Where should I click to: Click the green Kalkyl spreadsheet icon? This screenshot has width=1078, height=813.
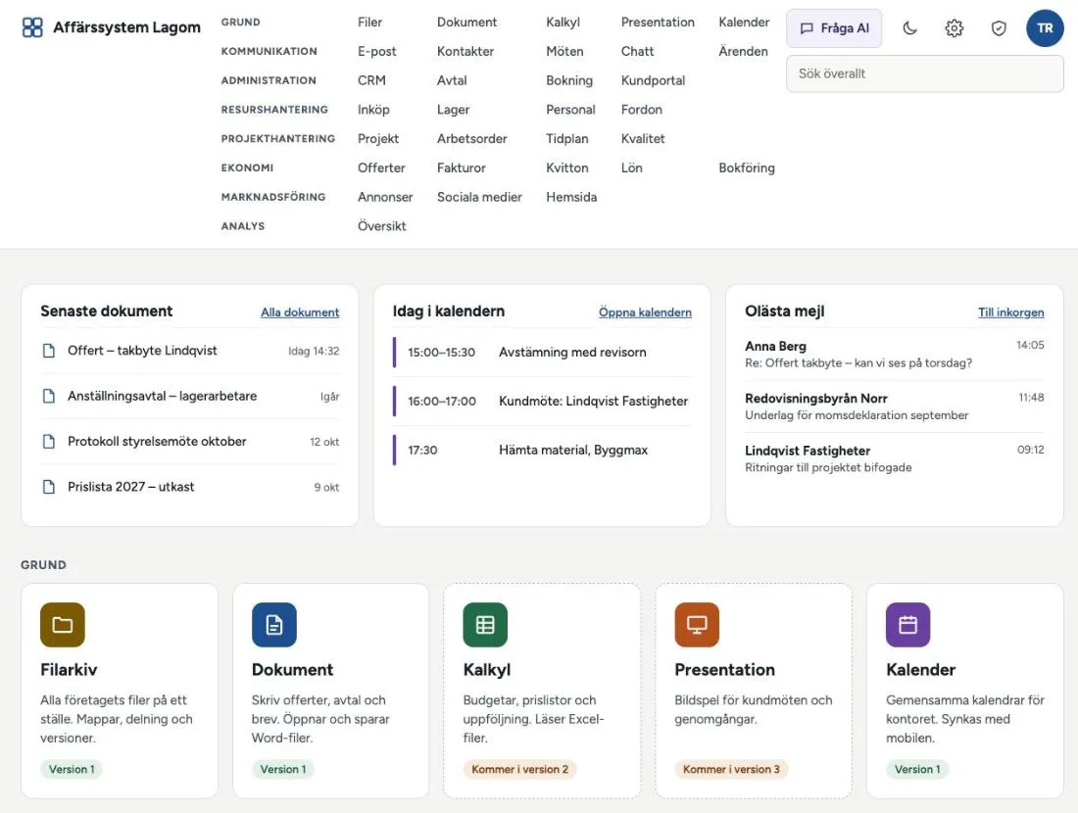485,625
